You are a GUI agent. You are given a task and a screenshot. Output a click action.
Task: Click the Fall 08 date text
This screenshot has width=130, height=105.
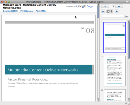[x=88, y=31]
